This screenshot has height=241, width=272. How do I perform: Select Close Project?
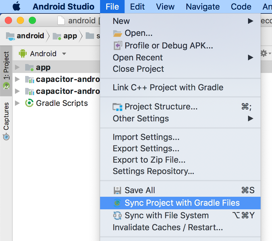point(138,69)
